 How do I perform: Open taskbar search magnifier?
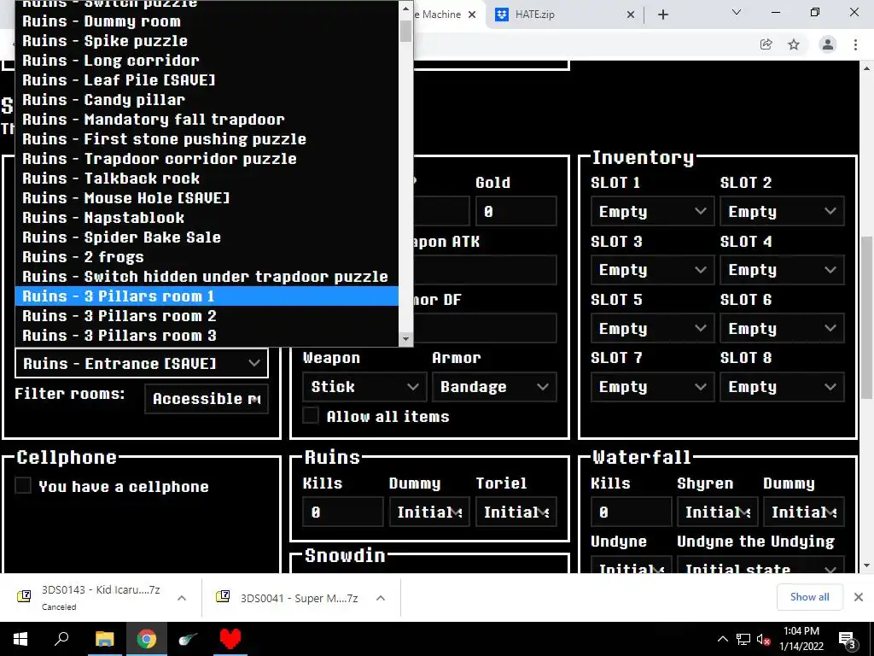click(61, 639)
